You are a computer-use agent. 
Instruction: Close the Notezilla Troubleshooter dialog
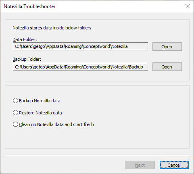[188, 6]
